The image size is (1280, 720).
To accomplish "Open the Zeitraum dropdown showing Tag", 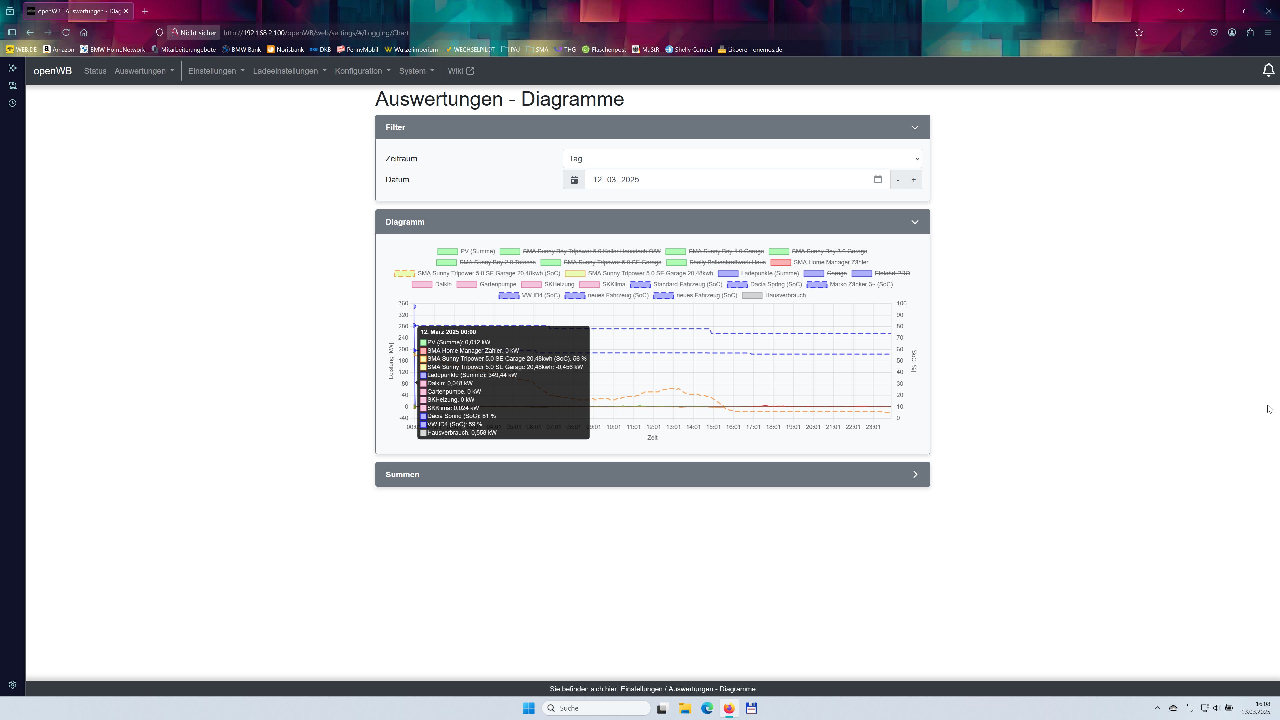I will tap(742, 159).
